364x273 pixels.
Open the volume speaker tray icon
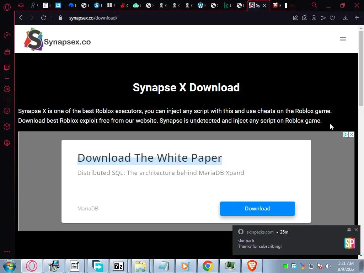click(x=328, y=266)
